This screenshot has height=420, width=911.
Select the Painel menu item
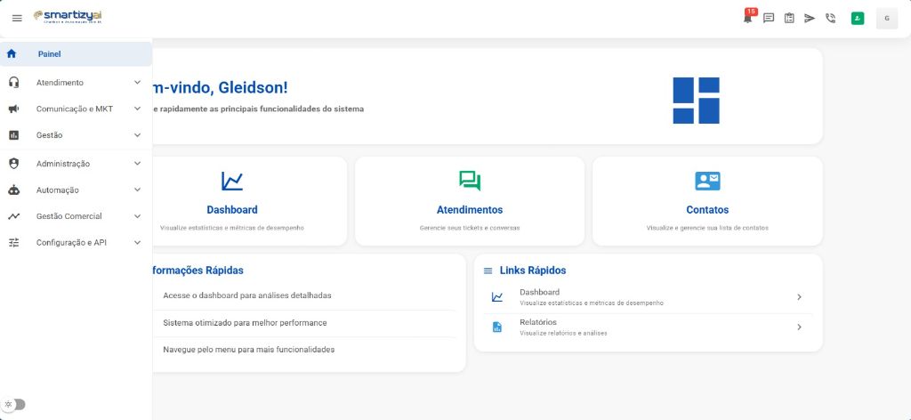click(77, 54)
